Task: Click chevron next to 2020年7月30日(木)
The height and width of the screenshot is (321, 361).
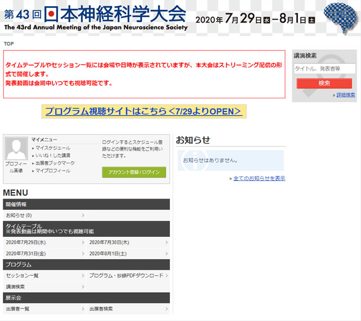Action: (167, 242)
